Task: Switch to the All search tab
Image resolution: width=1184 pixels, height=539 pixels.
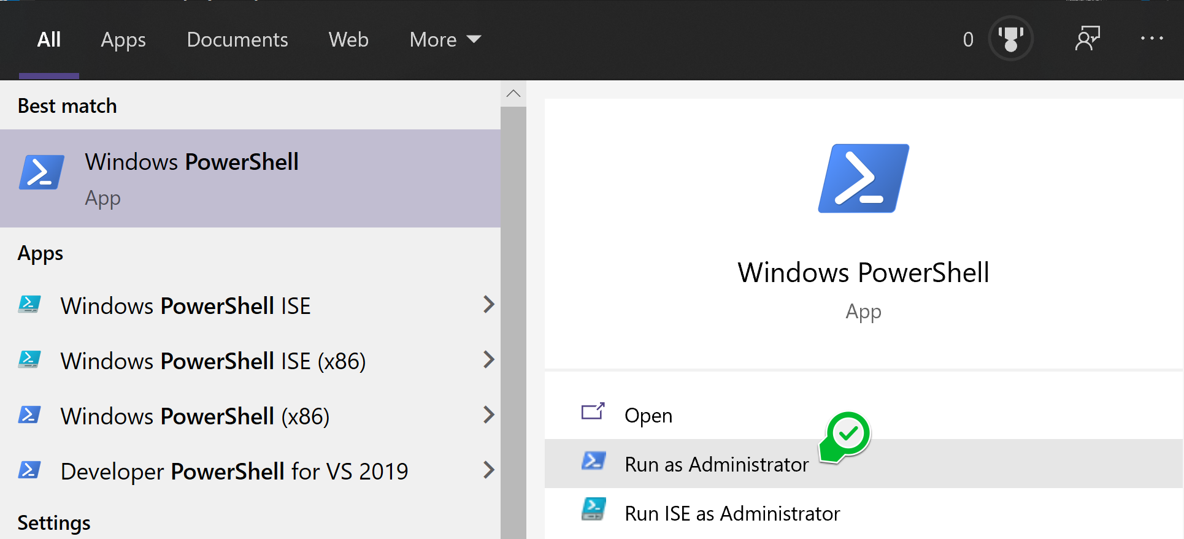Action: coord(49,40)
